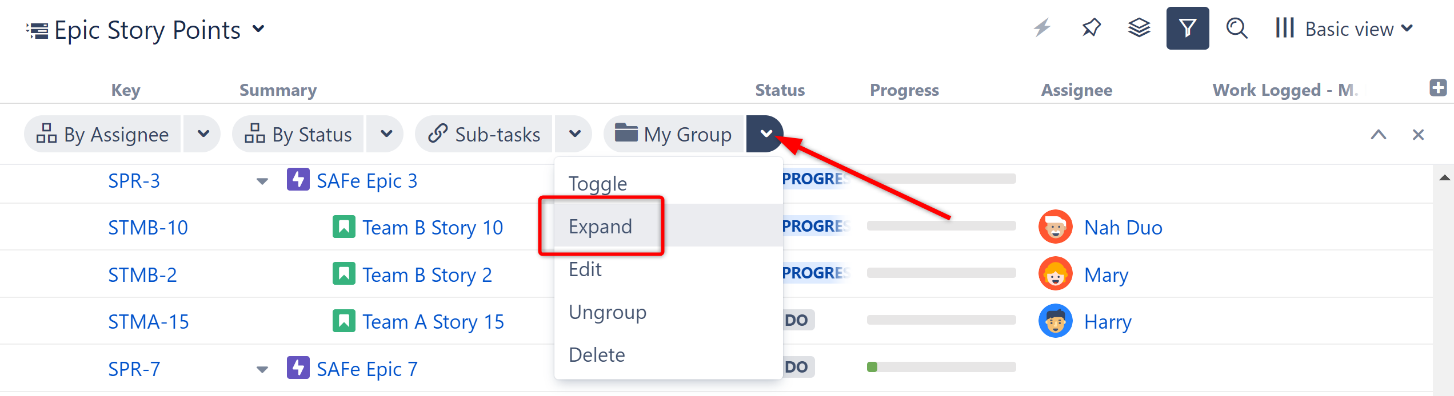
Task: Collapse SAFe Epic 3 using its triangle
Action: coord(262,181)
